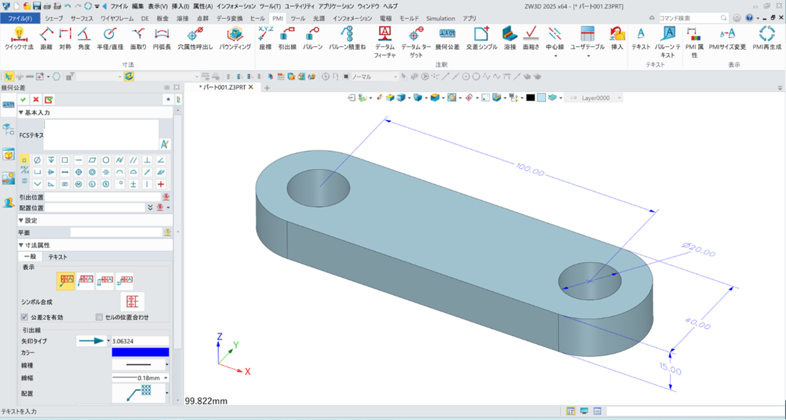Click the ファイル(F) file button
This screenshot has width=786, height=420.
pos(20,18)
